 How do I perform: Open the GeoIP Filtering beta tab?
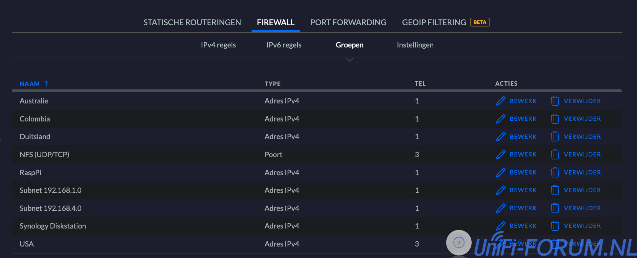[x=434, y=22]
